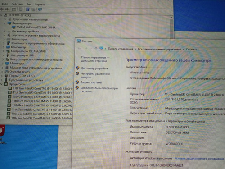Select the NVIDIA GeForce GTX 1660 SUPER device
This screenshot has height=169, width=225.
coord(36,27)
